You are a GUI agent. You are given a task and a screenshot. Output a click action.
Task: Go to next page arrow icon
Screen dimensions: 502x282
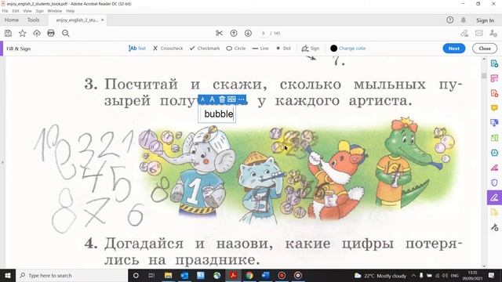[x=248, y=33]
